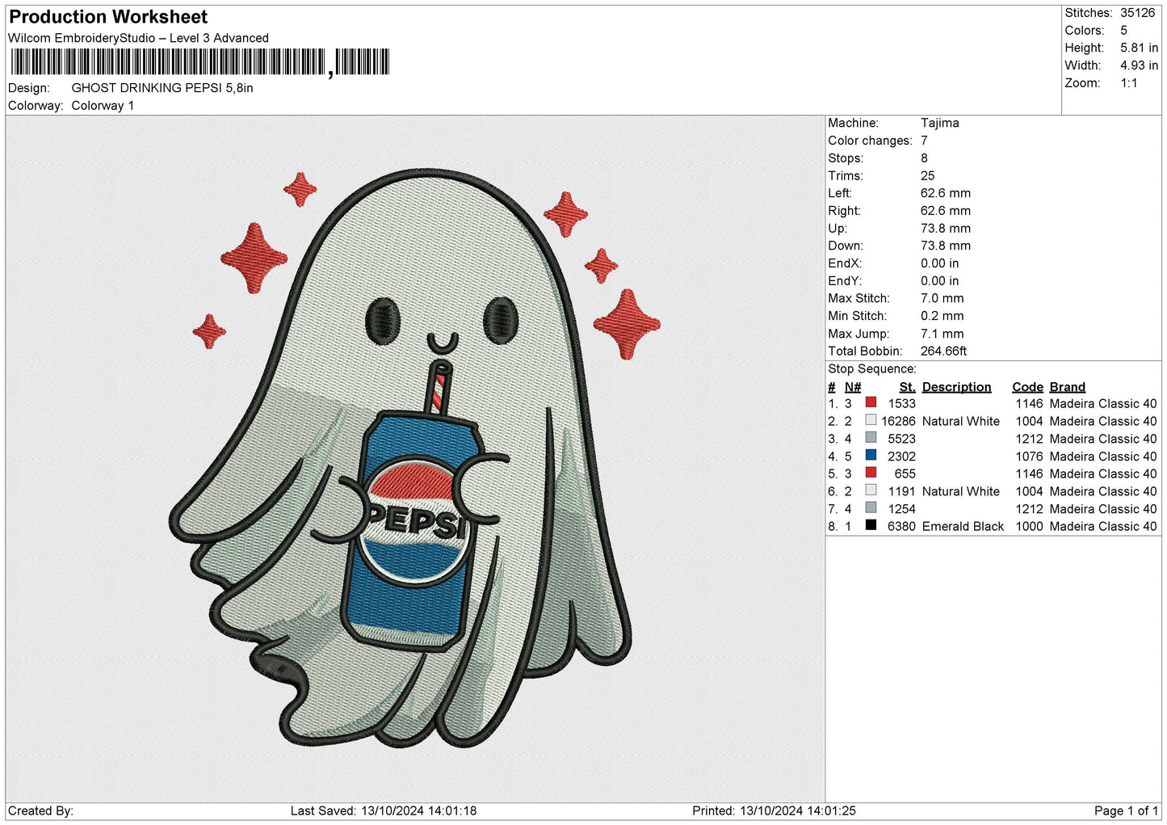Click the Max Jump value '7.1 mm'
Viewport: 1167px width, 825px height.
[x=942, y=334]
